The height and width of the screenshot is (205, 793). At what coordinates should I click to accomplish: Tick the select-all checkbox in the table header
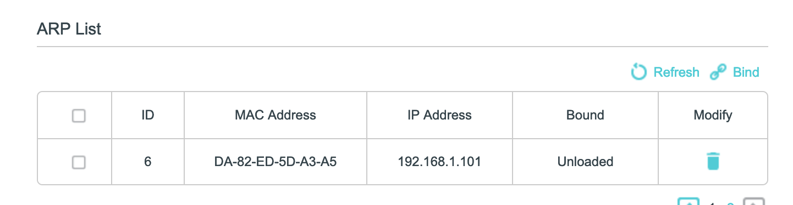(79, 116)
